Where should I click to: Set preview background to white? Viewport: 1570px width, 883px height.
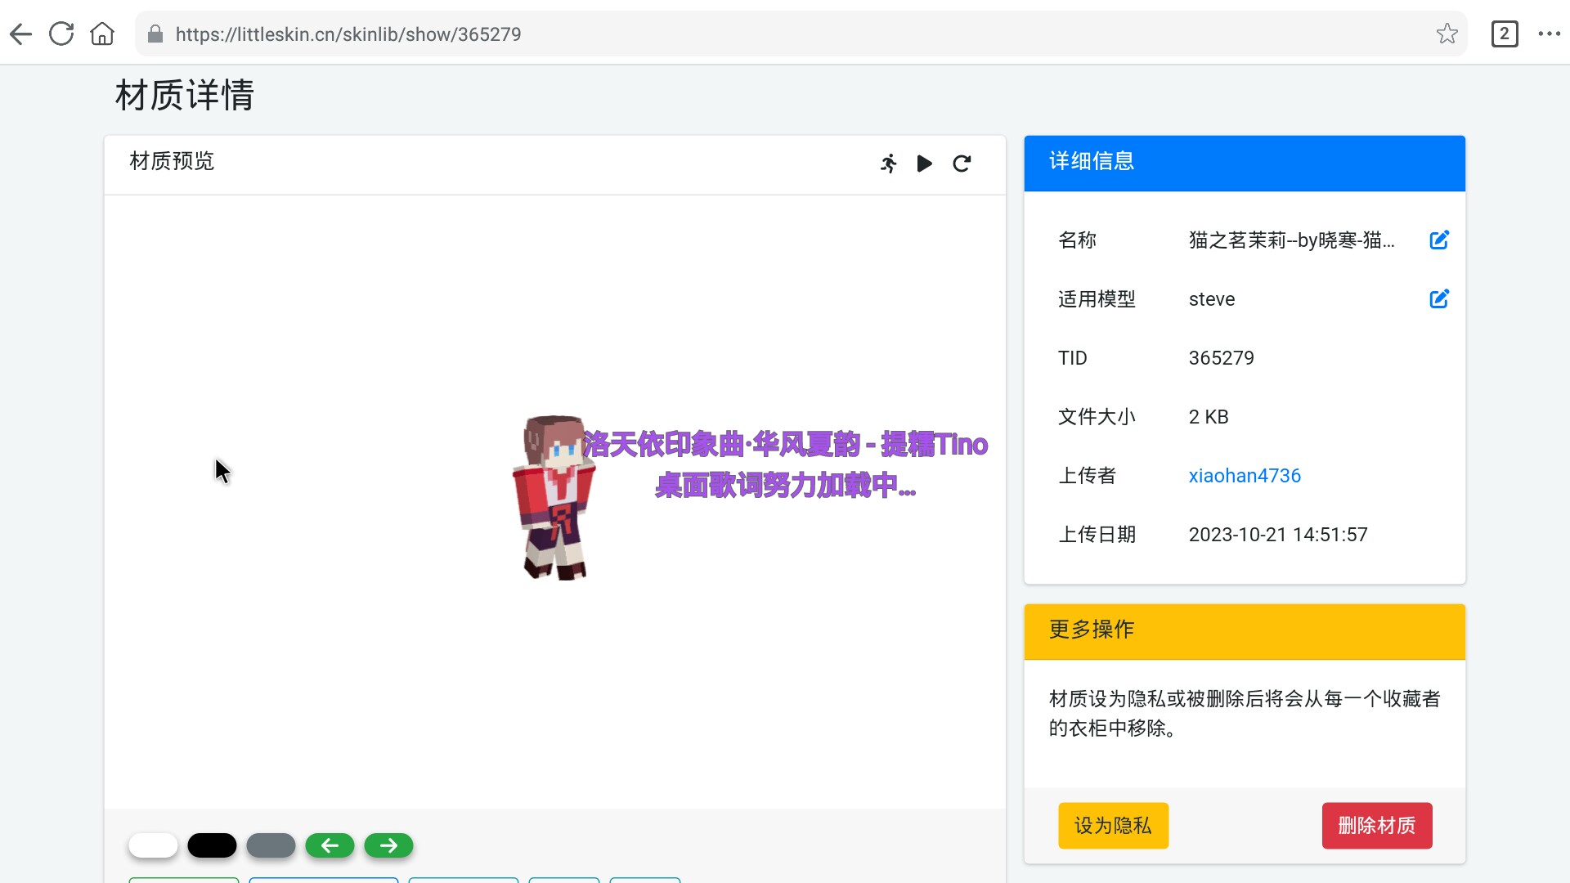click(153, 845)
